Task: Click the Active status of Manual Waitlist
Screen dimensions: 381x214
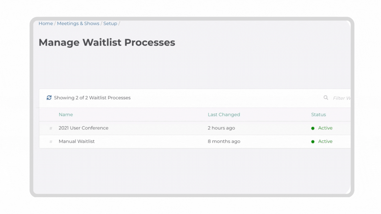Action: pos(325,141)
